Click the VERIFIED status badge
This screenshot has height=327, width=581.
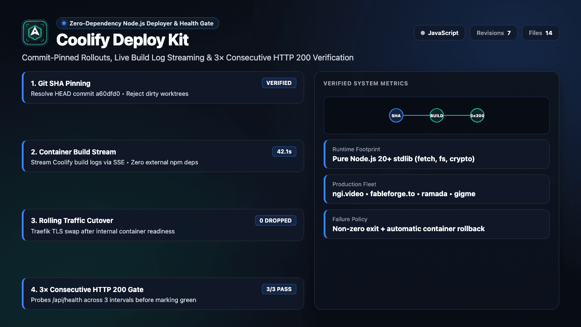(x=279, y=83)
